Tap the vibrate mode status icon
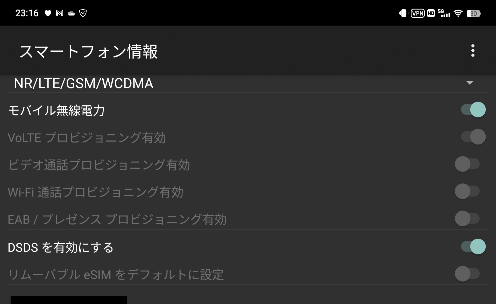Screen dimensions: 496x304 tap(403, 13)
